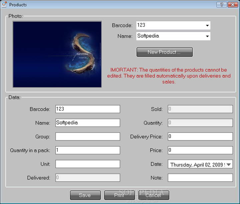The image size is (240, 204).
Task: Click the disabled Sold field
Action: 200,109
